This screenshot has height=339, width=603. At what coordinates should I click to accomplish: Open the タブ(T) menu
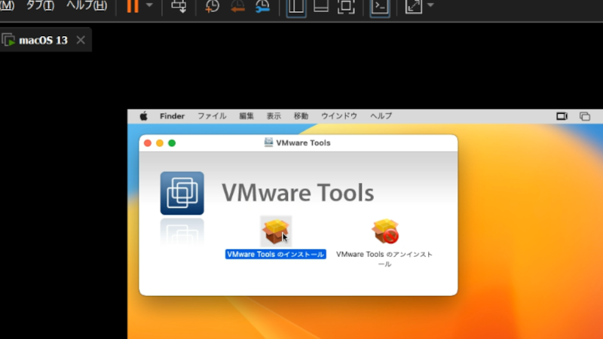click(40, 5)
